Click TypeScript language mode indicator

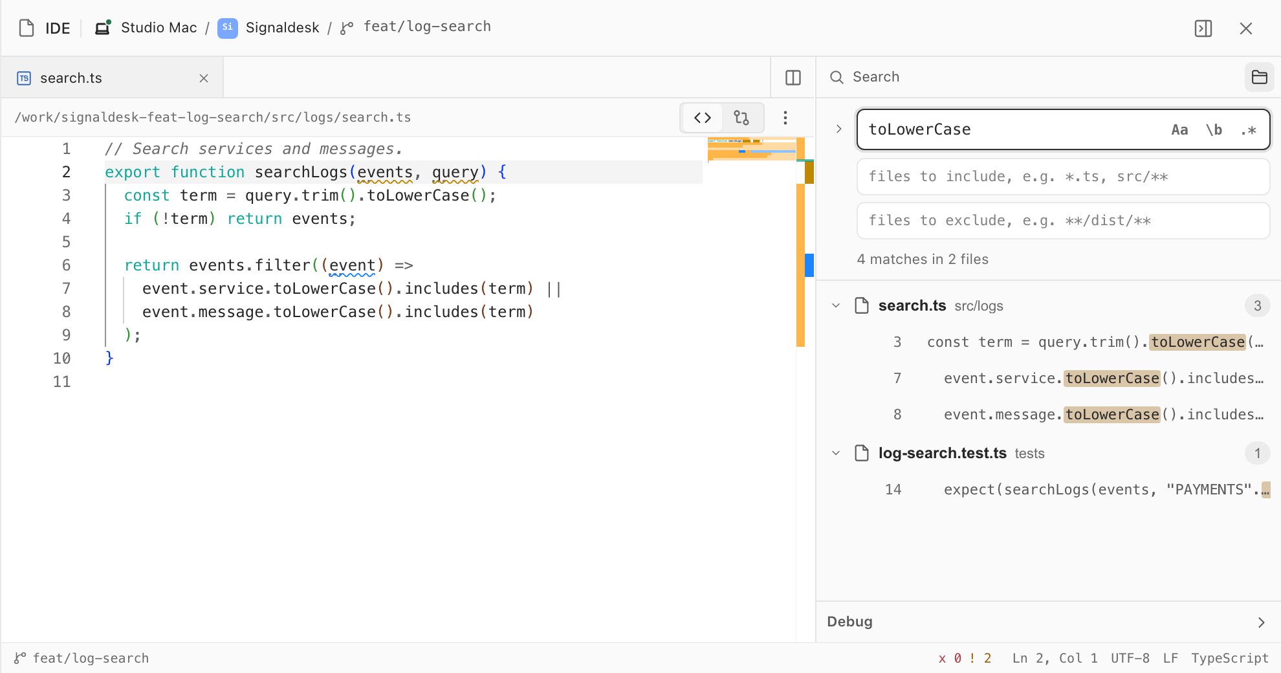tap(1230, 658)
